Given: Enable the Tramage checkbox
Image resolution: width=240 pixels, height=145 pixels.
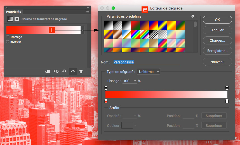Looking at the screenshot, I should click(x=8, y=37).
